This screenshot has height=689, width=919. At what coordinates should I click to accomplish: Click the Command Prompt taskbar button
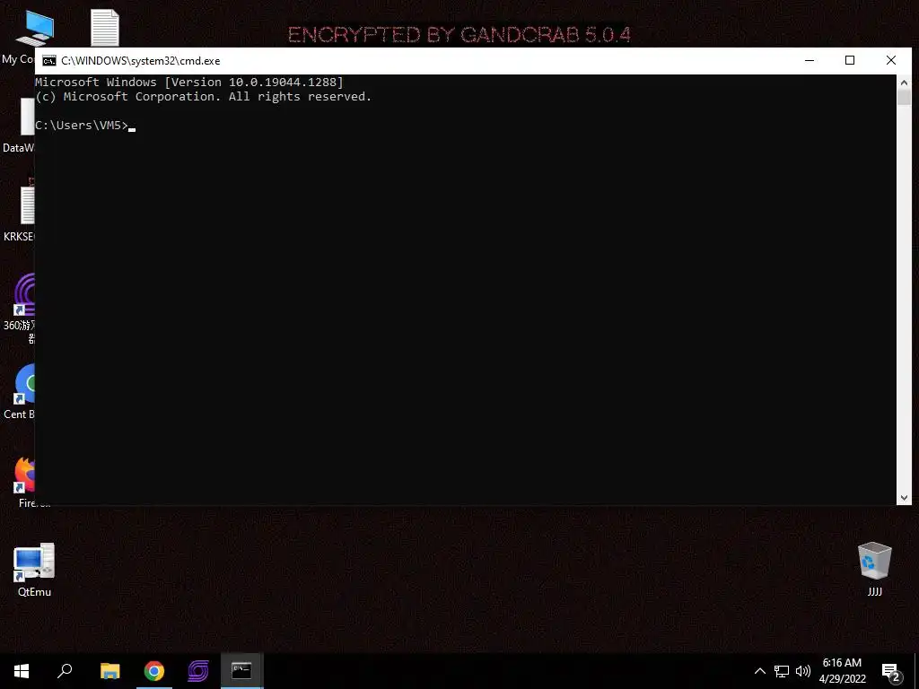coord(241,671)
